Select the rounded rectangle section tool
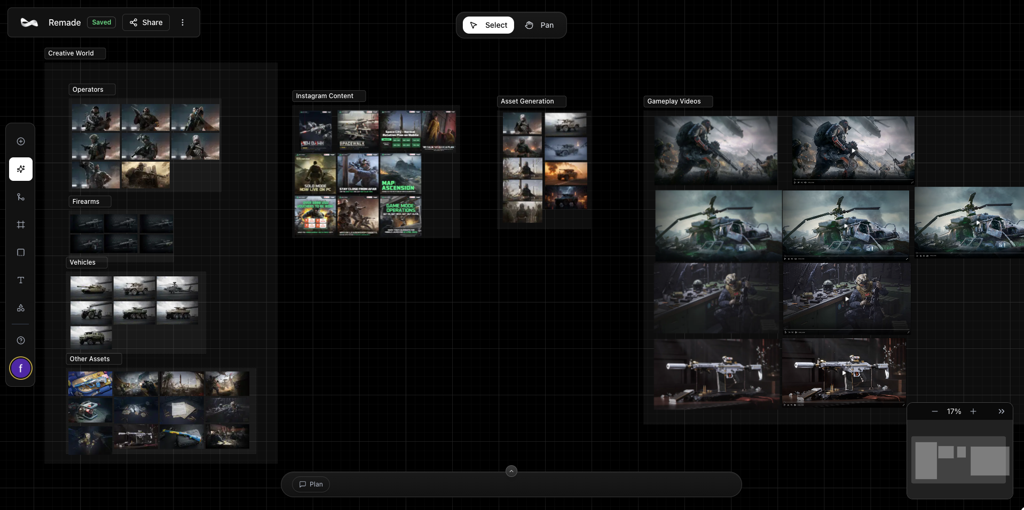Image resolution: width=1024 pixels, height=510 pixels. 21,252
